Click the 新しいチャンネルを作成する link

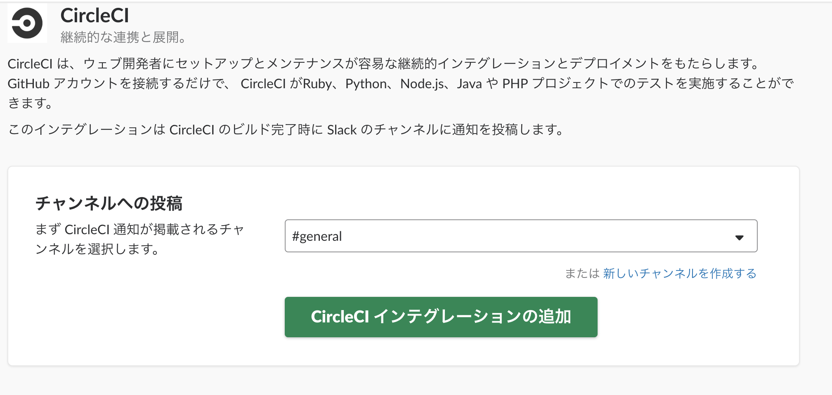679,273
